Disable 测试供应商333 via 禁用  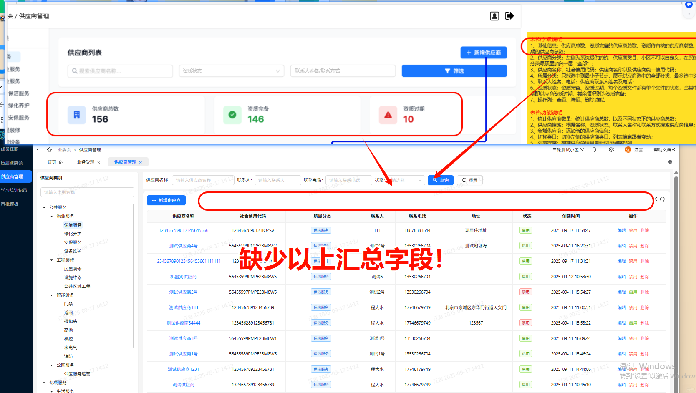[x=633, y=307]
